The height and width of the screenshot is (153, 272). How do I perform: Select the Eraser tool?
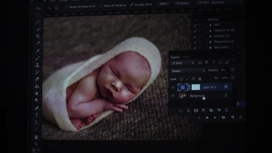tap(37, 79)
